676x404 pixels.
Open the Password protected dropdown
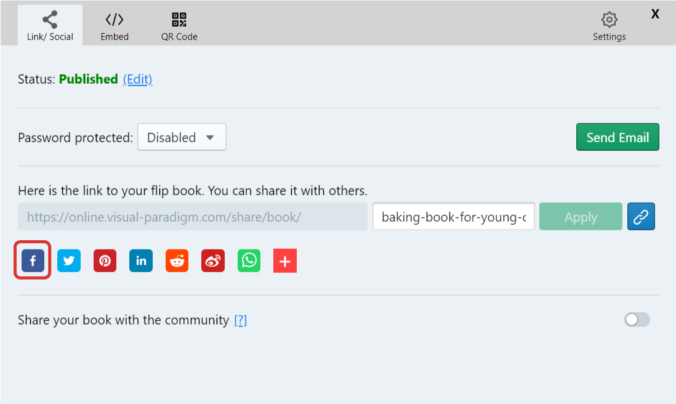(x=182, y=137)
